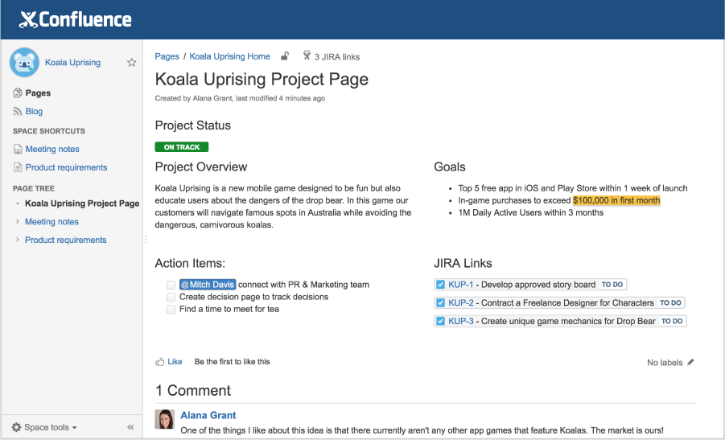
Task: Click the JIRA links icon
Action: 307,56
